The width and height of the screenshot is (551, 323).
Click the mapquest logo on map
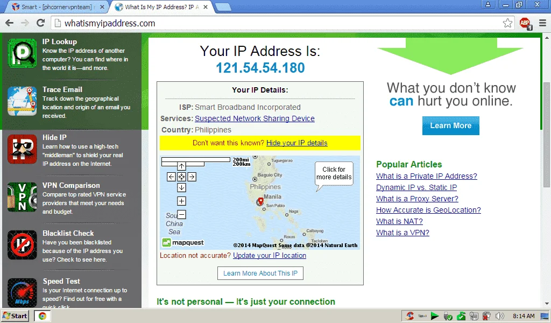(x=183, y=242)
